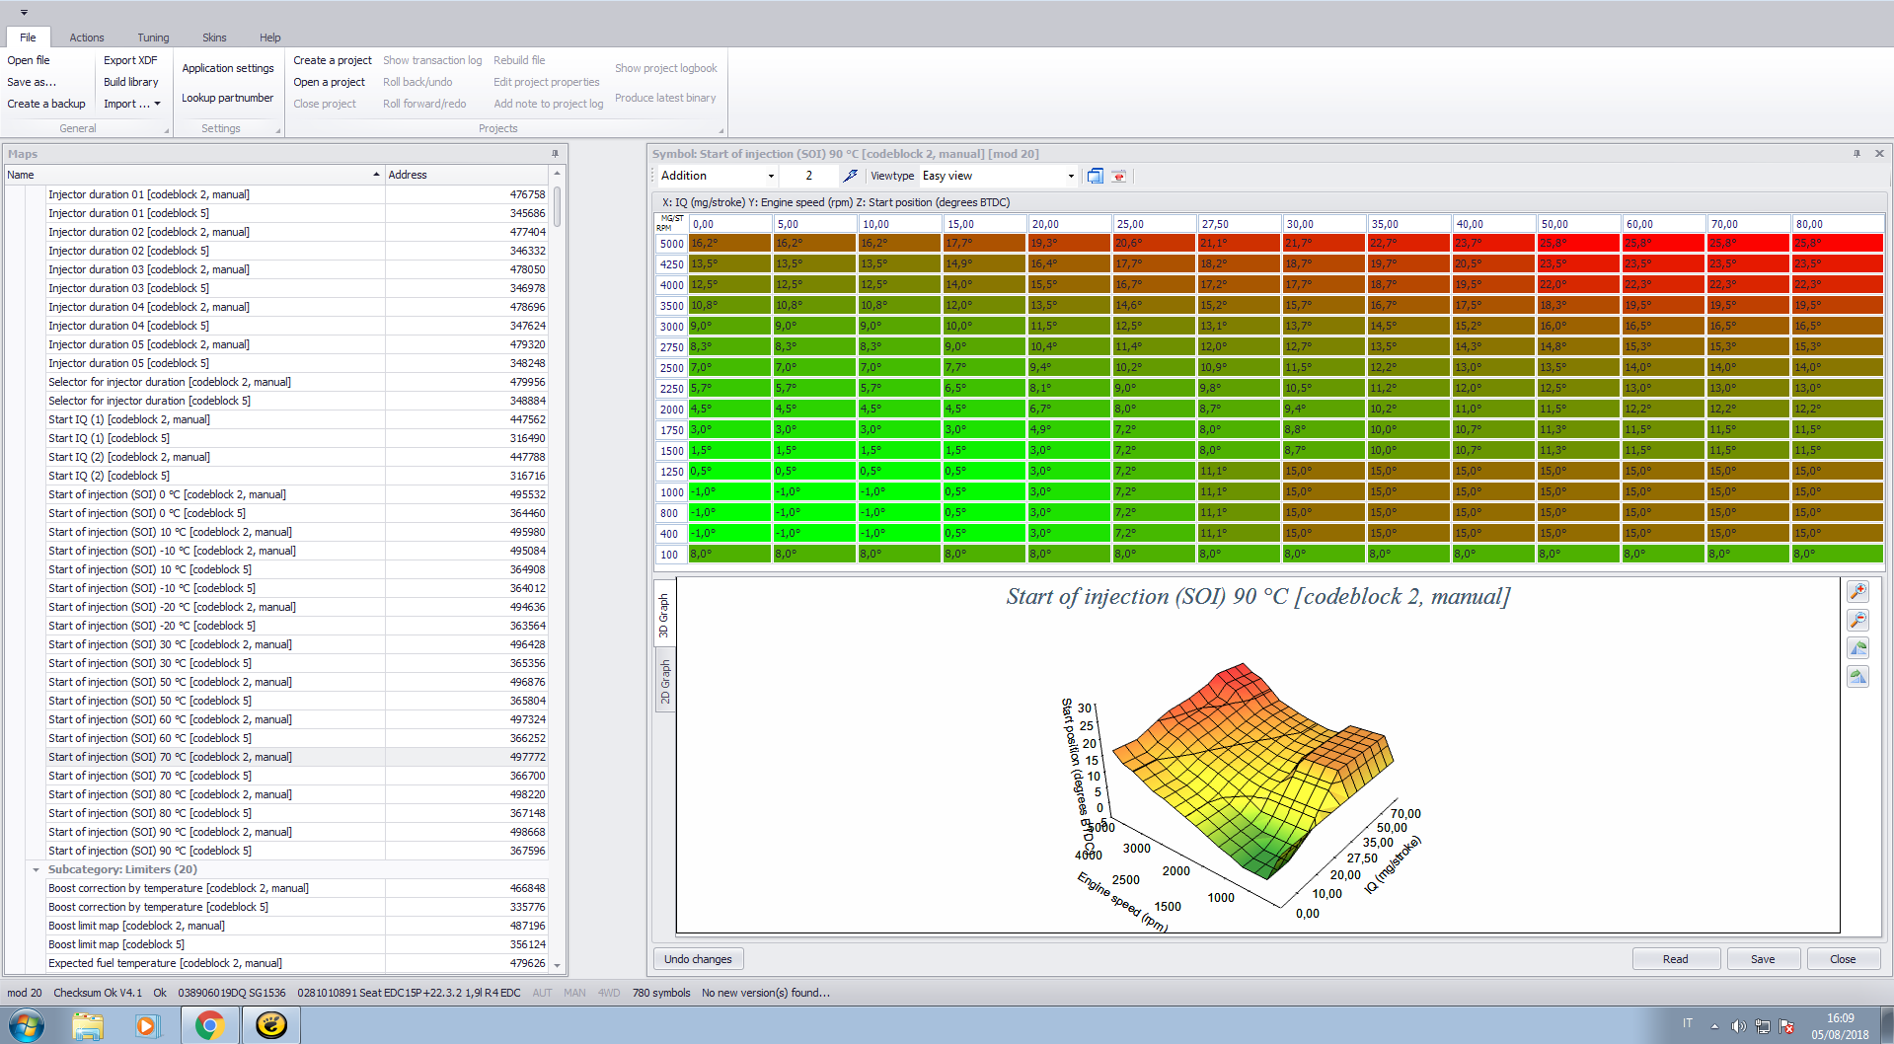Rotate the 3D graph left

coord(1857,648)
